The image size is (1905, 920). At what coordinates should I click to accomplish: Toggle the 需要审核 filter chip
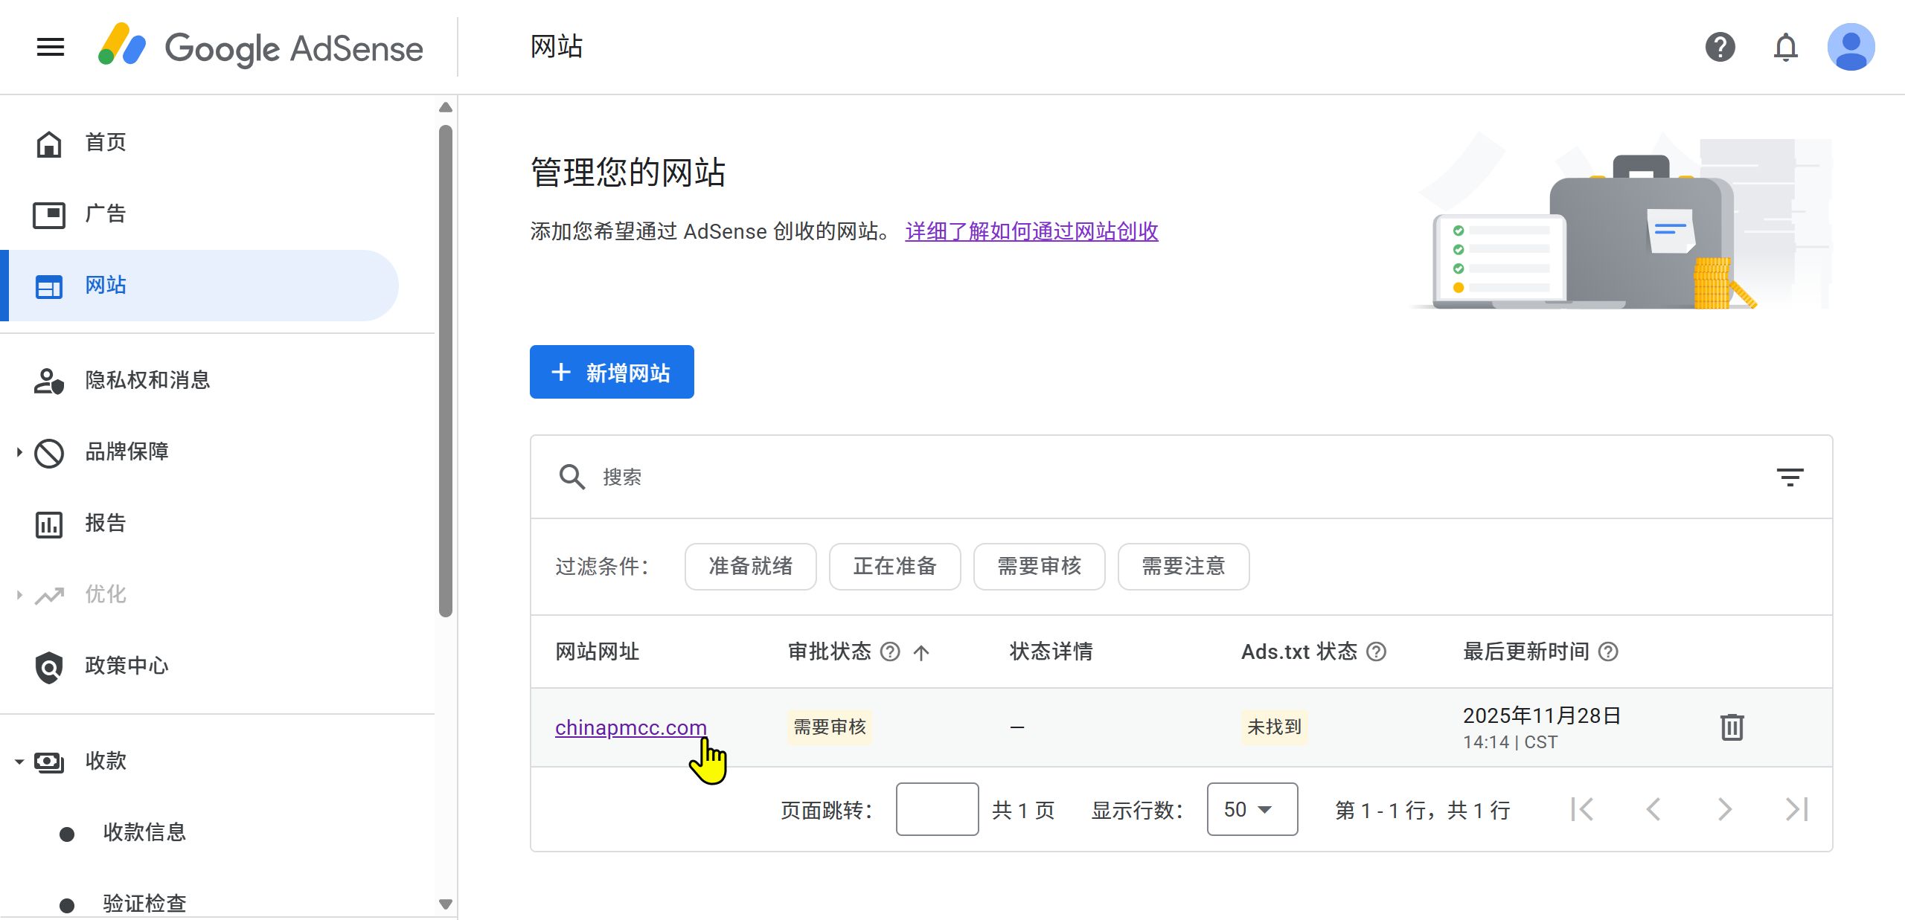click(x=1039, y=567)
